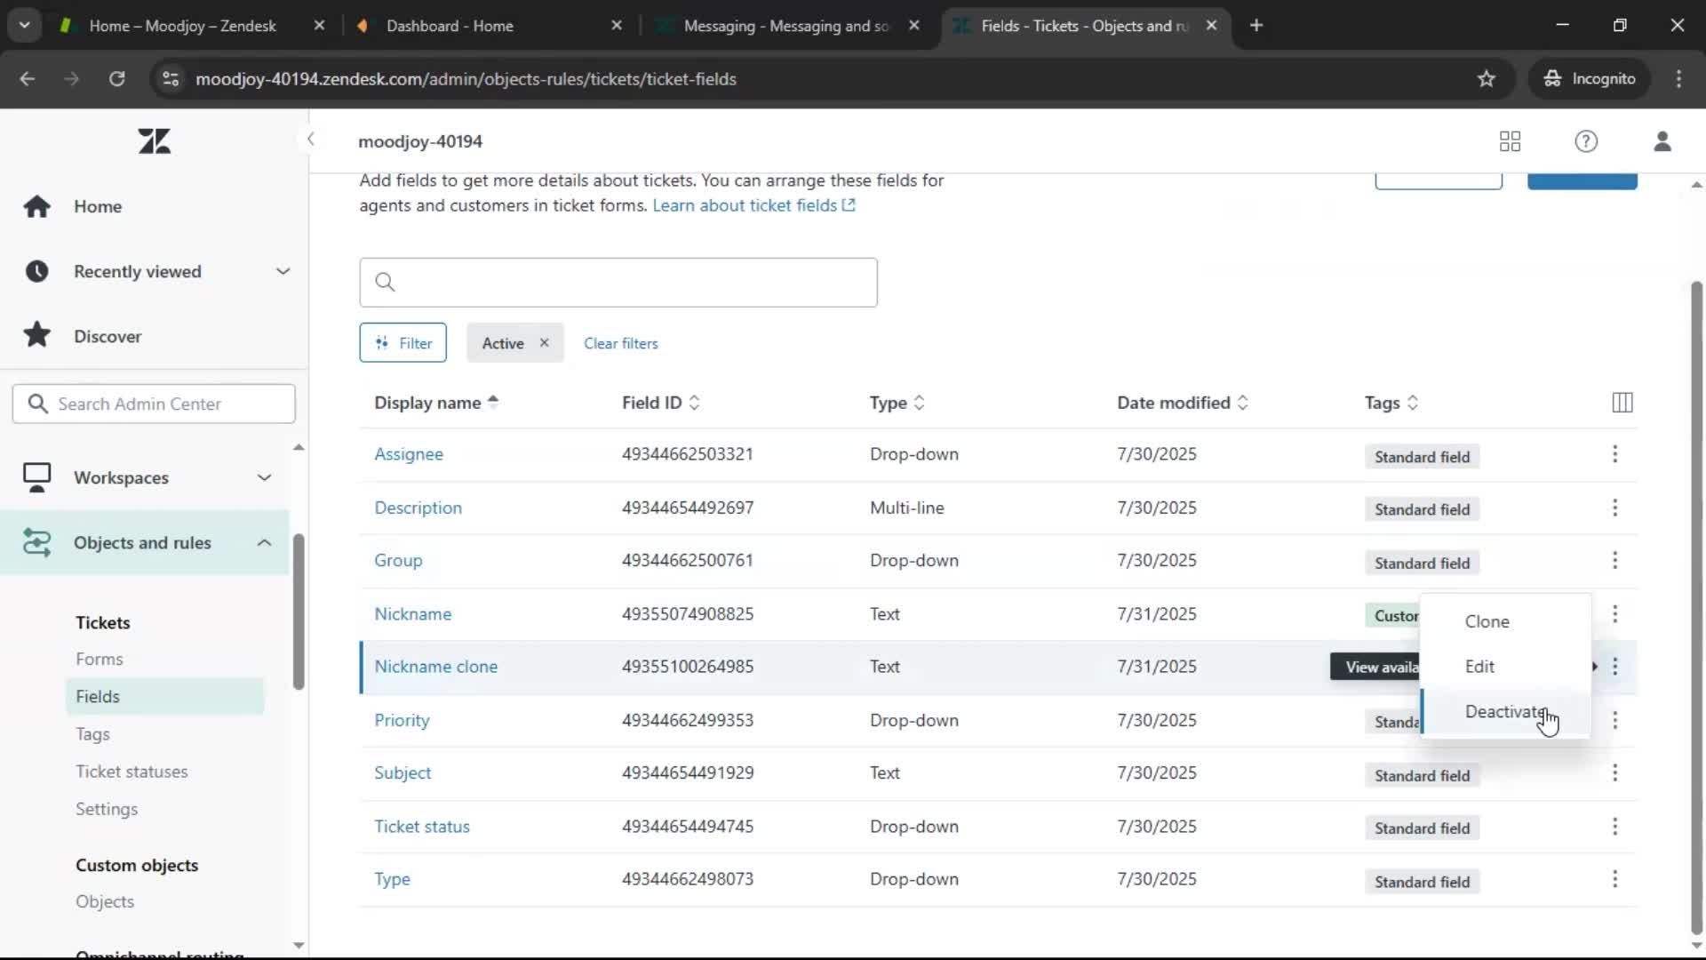1706x960 pixels.
Task: Reload the page
Action: point(116,79)
